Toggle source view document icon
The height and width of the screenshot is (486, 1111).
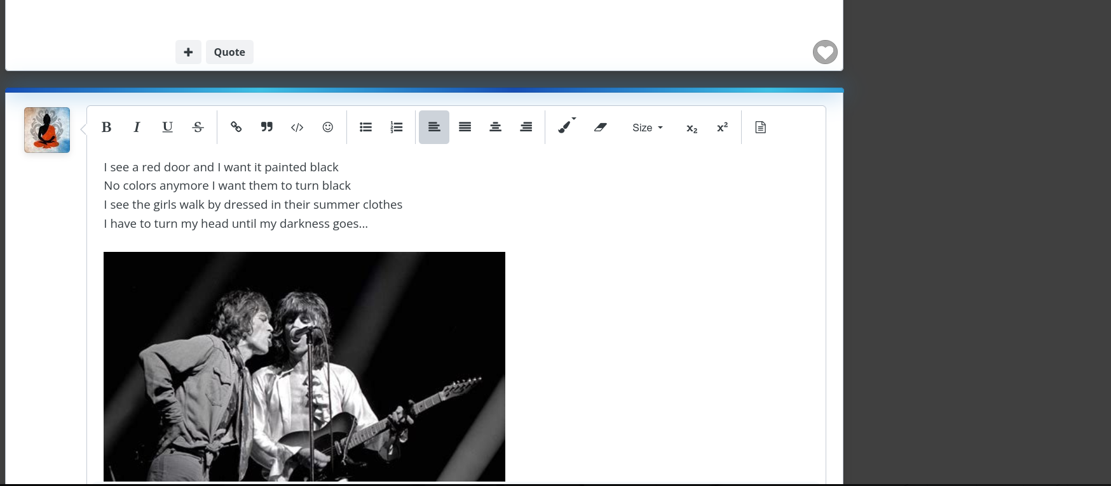(x=761, y=128)
